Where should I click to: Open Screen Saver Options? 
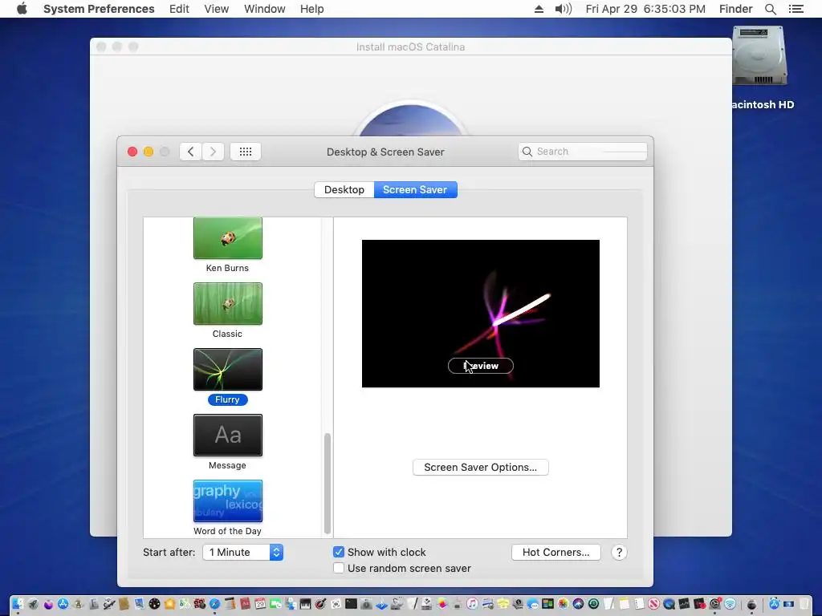tap(481, 468)
